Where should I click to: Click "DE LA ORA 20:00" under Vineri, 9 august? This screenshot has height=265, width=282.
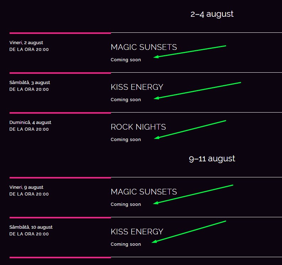[x=29, y=194]
